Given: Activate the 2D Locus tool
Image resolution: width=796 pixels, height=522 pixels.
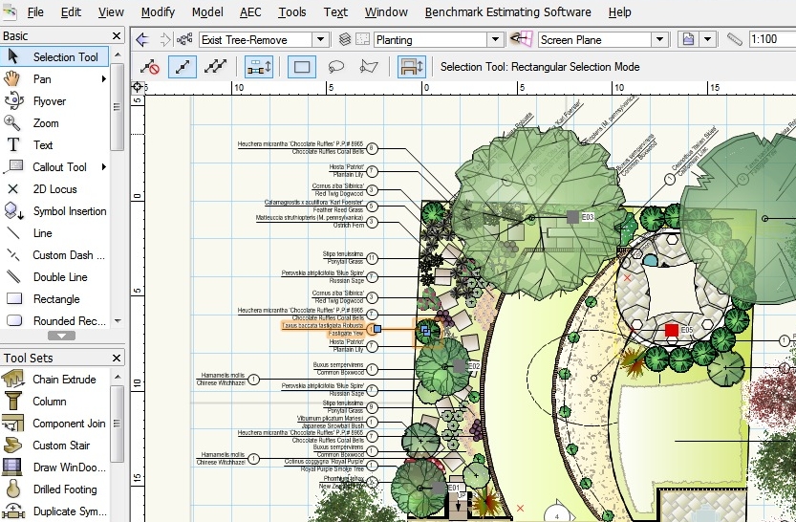Looking at the screenshot, I should click(x=54, y=189).
